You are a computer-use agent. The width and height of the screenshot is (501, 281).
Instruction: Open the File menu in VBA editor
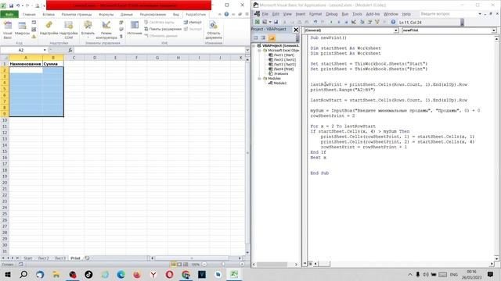point(265,14)
